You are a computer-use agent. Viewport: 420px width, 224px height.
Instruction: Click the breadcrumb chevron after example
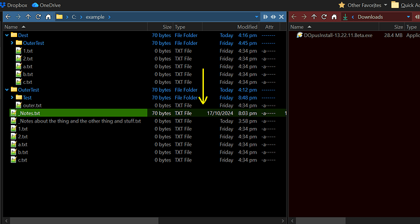click(x=110, y=17)
